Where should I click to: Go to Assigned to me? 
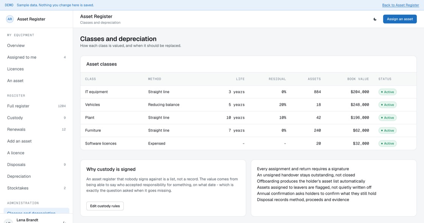click(x=36, y=57)
